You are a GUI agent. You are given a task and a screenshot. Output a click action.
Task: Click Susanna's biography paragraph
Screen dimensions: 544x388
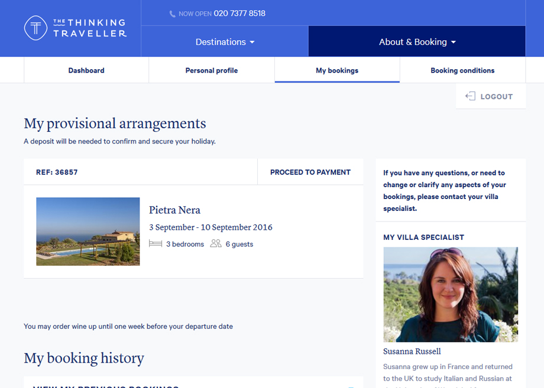(448, 375)
